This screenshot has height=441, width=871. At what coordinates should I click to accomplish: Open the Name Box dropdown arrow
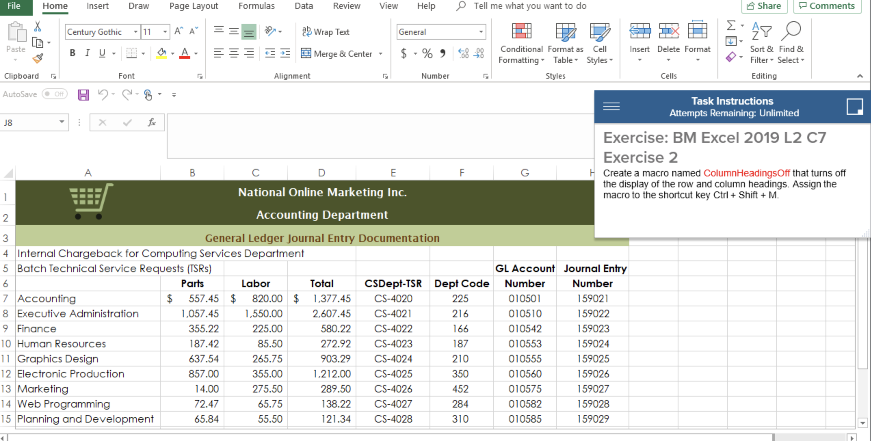click(x=62, y=122)
